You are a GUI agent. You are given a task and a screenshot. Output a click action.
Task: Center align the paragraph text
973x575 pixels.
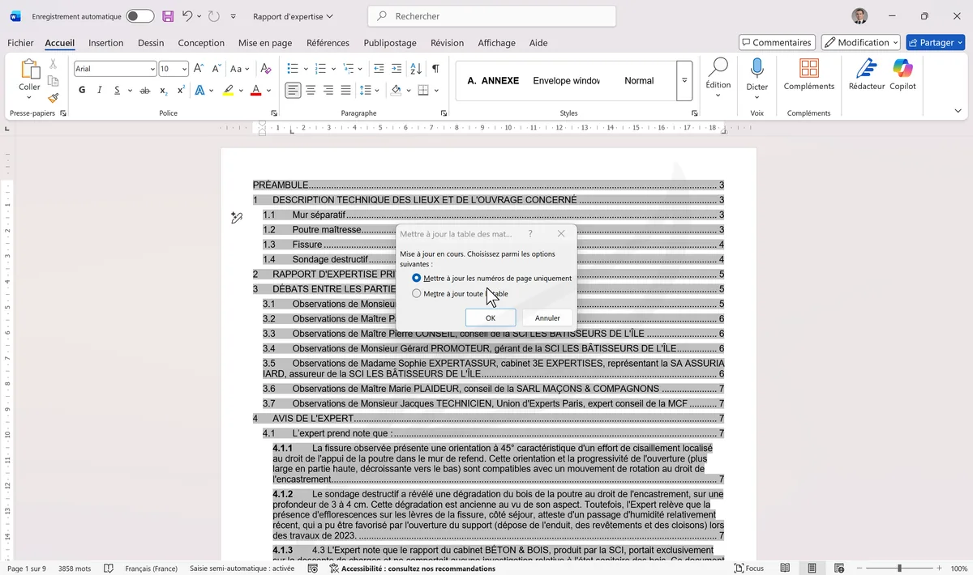coord(311,91)
